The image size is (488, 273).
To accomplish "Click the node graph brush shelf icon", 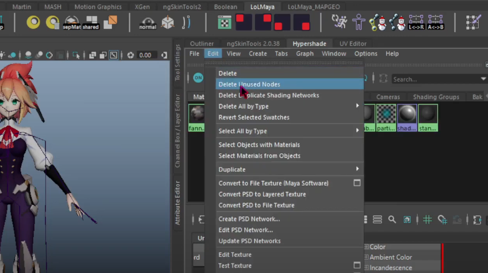I will point(474,22).
